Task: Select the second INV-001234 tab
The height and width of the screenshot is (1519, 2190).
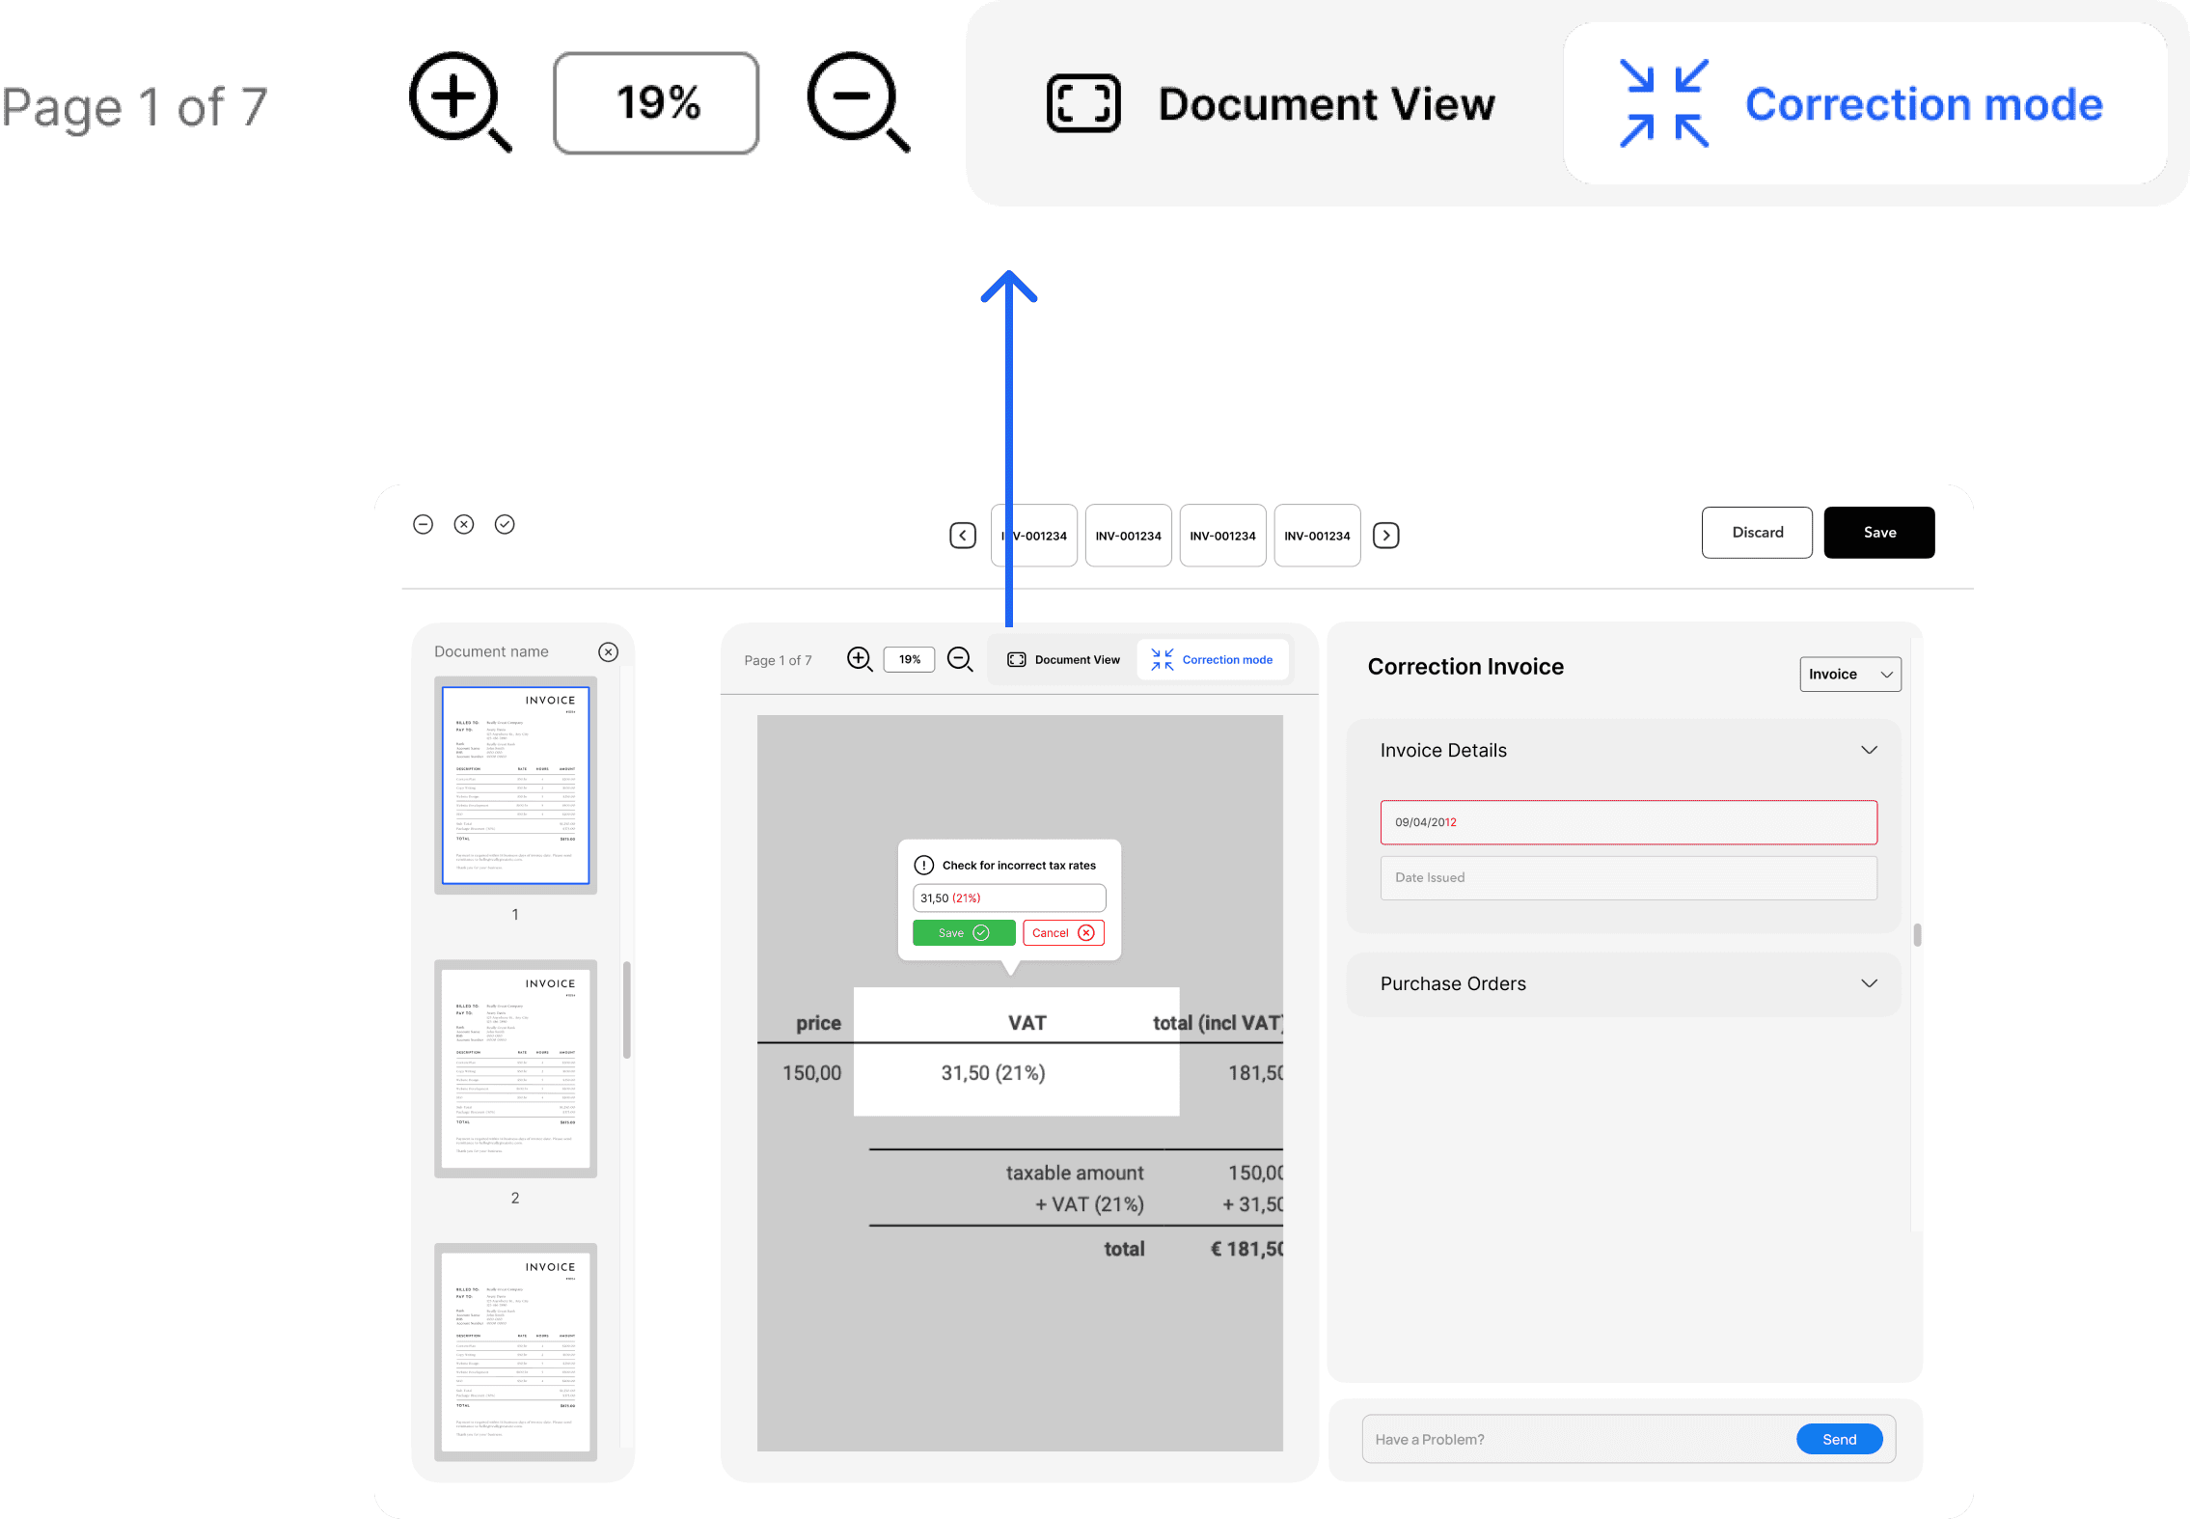Action: 1128,536
